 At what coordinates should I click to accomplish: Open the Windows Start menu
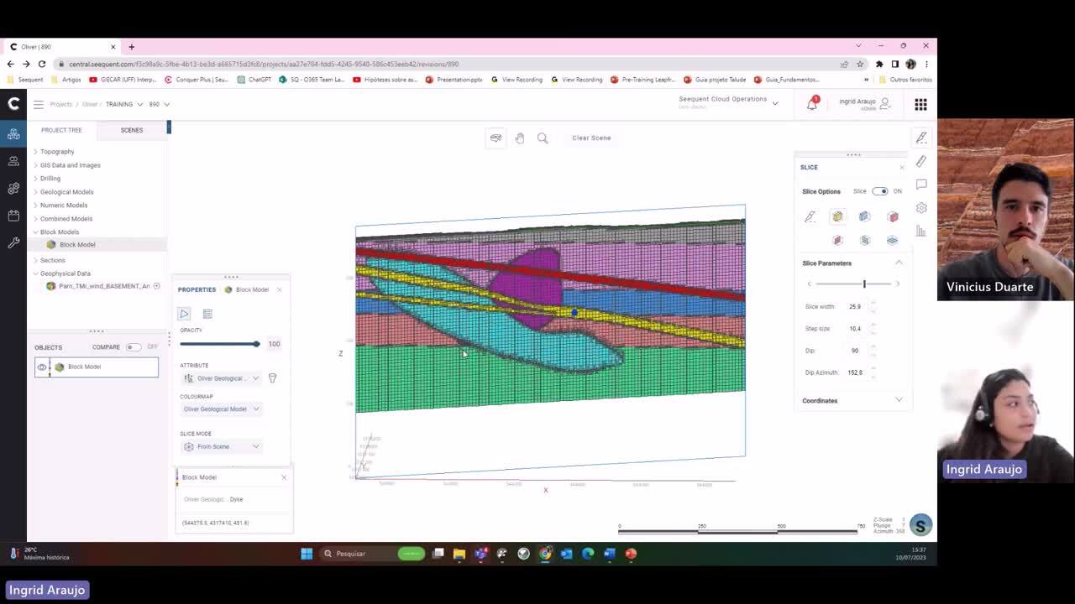tap(307, 554)
